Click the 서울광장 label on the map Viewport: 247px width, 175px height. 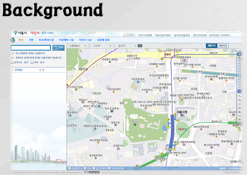pos(182,129)
